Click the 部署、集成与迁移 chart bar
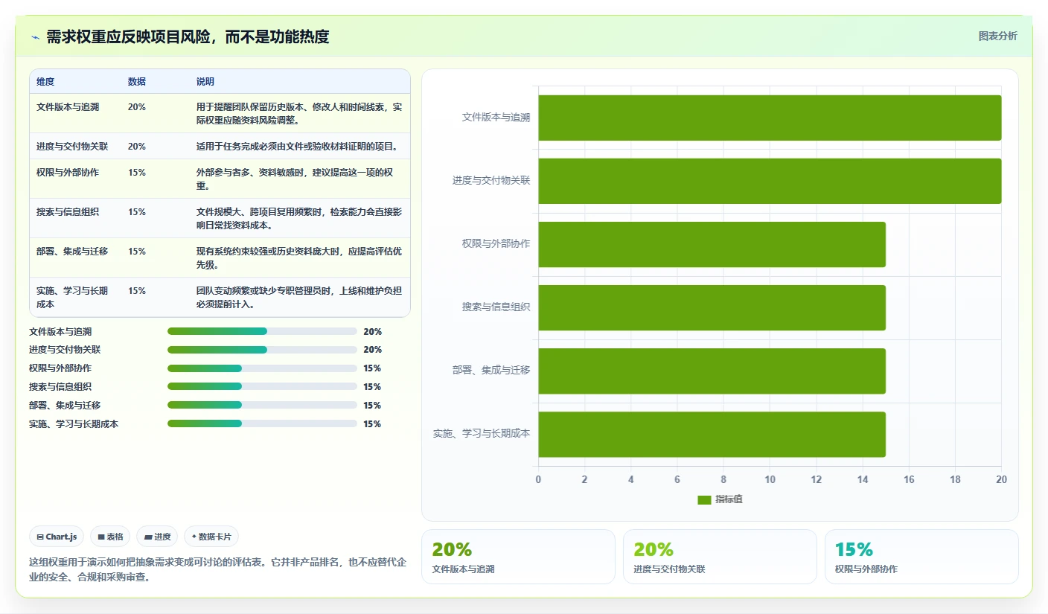1048x614 pixels. [712, 371]
